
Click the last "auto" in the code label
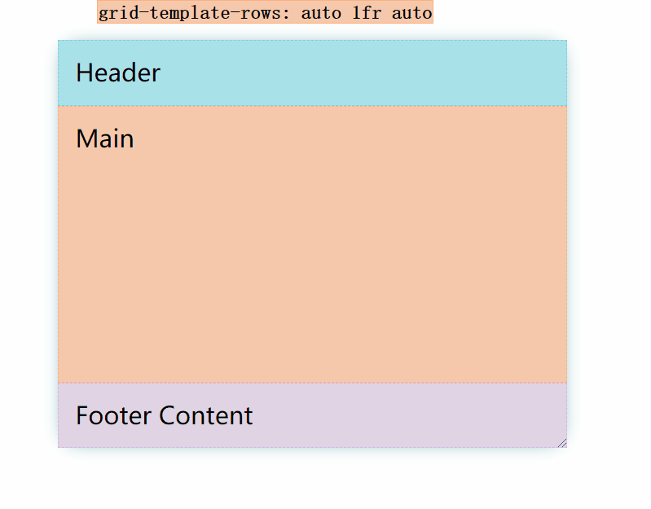coord(411,13)
